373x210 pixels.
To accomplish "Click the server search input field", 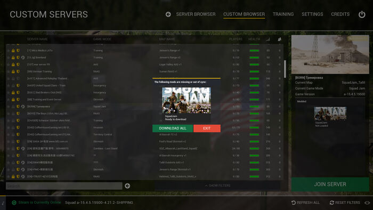I will (64, 185).
